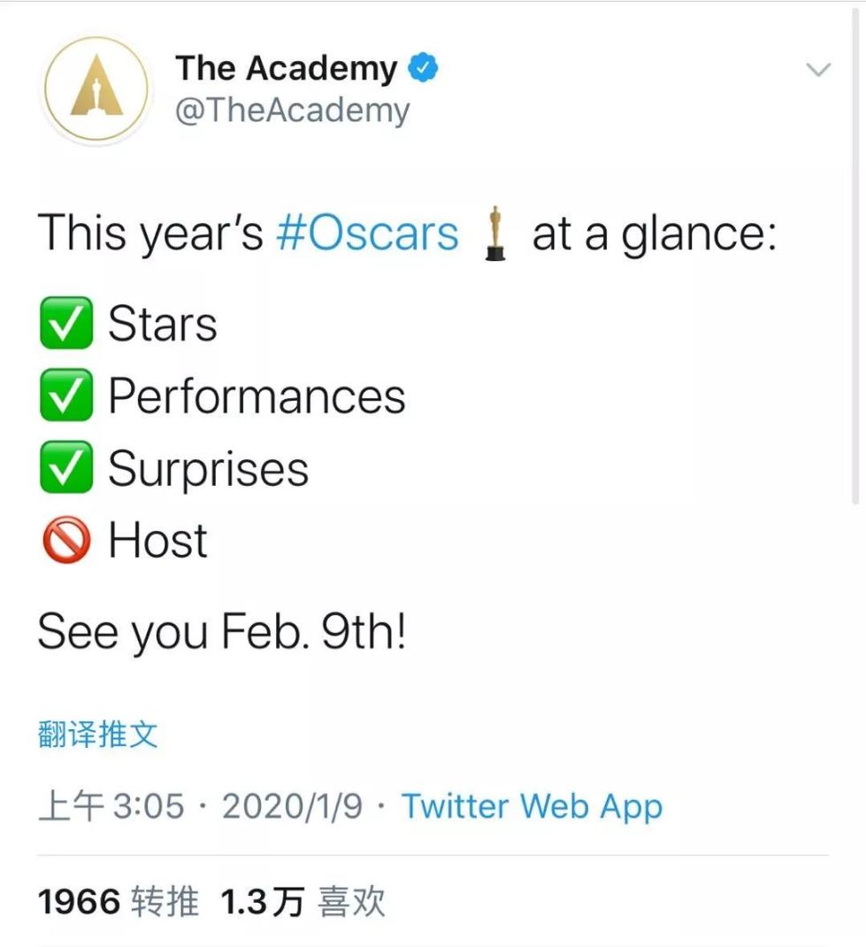Click The Academy display name

287,66
